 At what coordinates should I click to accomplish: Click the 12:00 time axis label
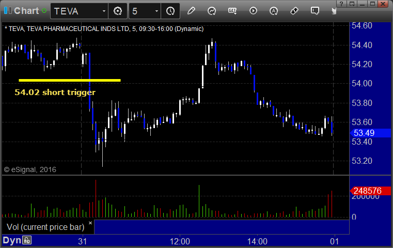pyautogui.click(x=180, y=241)
